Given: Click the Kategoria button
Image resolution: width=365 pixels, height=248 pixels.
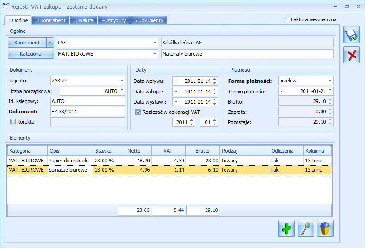Looking at the screenshot, I should (x=31, y=54).
